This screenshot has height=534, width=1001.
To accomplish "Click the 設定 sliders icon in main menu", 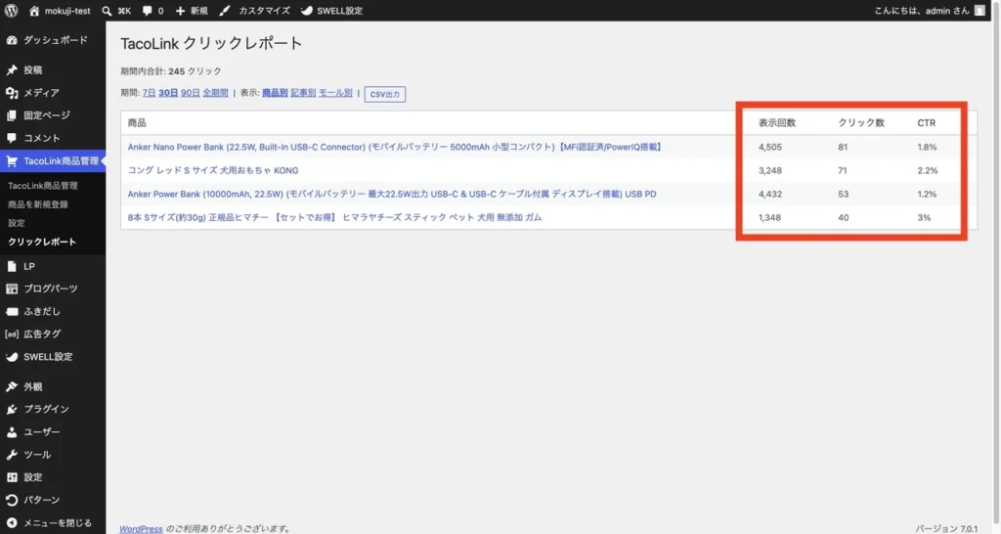I will pyautogui.click(x=12, y=477).
